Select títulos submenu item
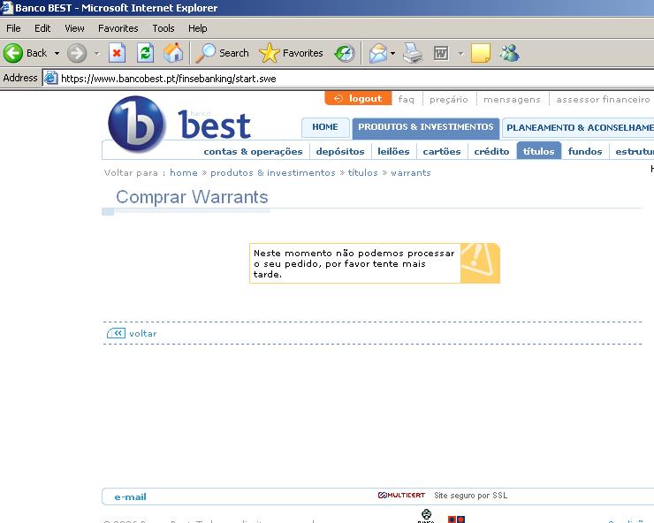The height and width of the screenshot is (523, 654). 539,151
